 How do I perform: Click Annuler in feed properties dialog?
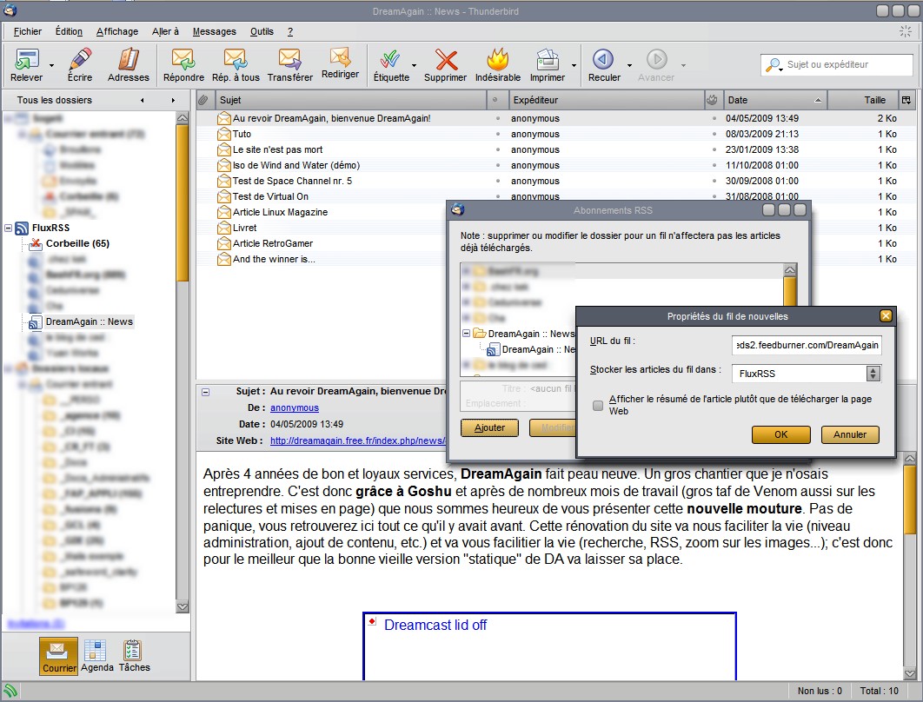tap(850, 435)
